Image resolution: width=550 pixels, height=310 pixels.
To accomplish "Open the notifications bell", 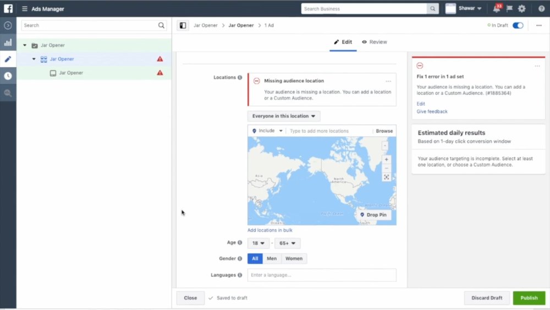I will pos(497,8).
